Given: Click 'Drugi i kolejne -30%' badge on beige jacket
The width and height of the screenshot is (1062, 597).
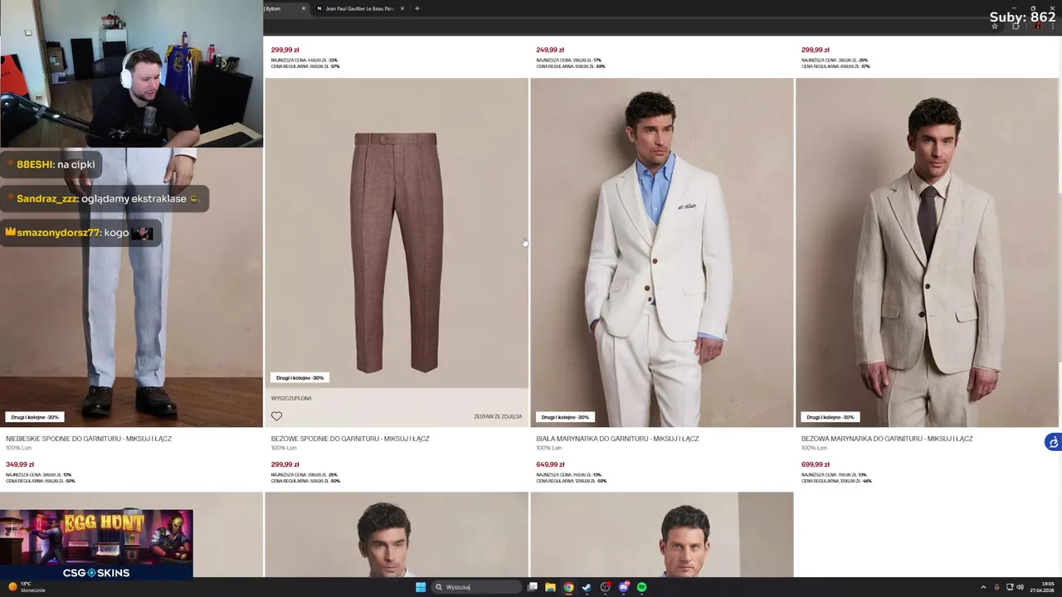Looking at the screenshot, I should coord(831,417).
